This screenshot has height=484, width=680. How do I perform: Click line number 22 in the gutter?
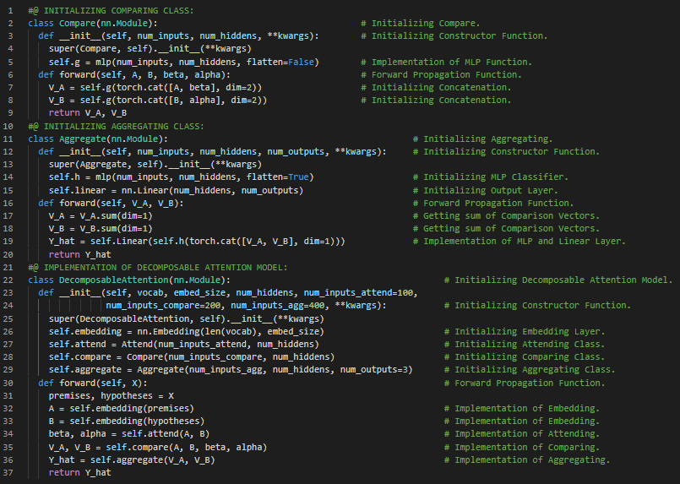tap(8, 268)
